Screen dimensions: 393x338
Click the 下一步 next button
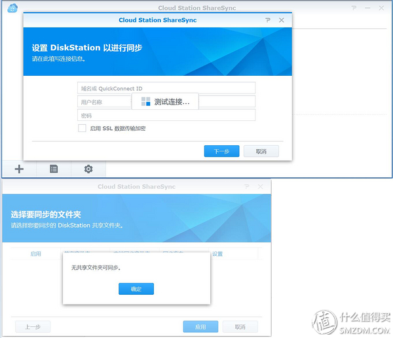[221, 151]
